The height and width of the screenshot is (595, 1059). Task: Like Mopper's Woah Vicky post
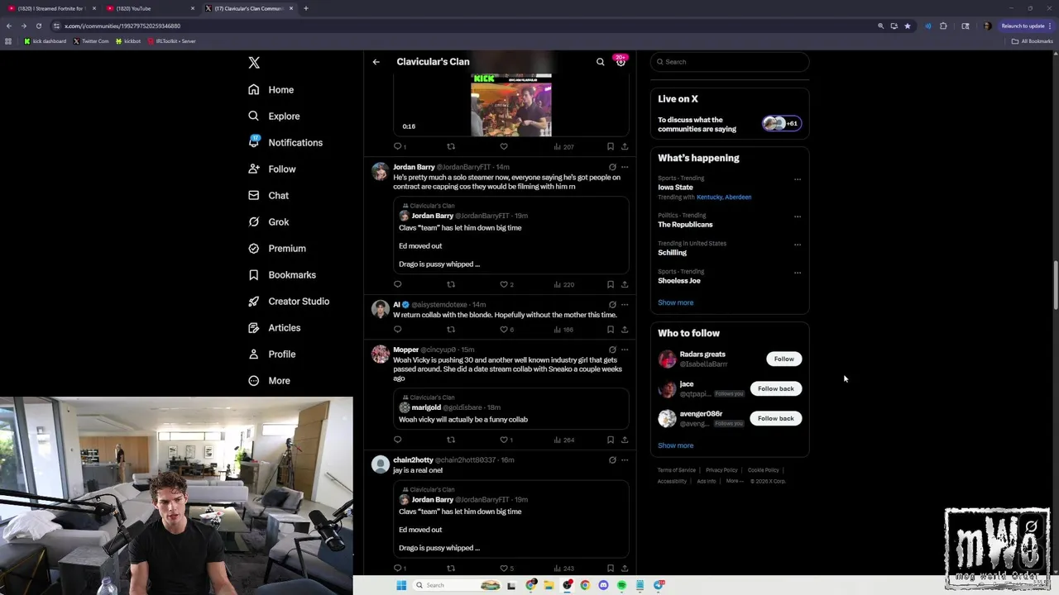click(506, 440)
